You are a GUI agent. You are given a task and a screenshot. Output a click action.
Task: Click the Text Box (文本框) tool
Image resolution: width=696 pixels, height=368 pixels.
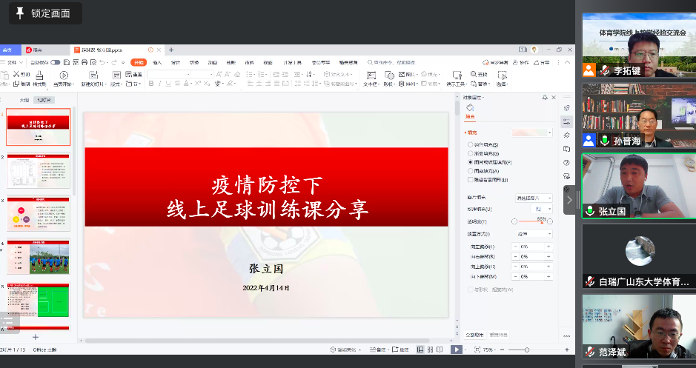coord(371,75)
